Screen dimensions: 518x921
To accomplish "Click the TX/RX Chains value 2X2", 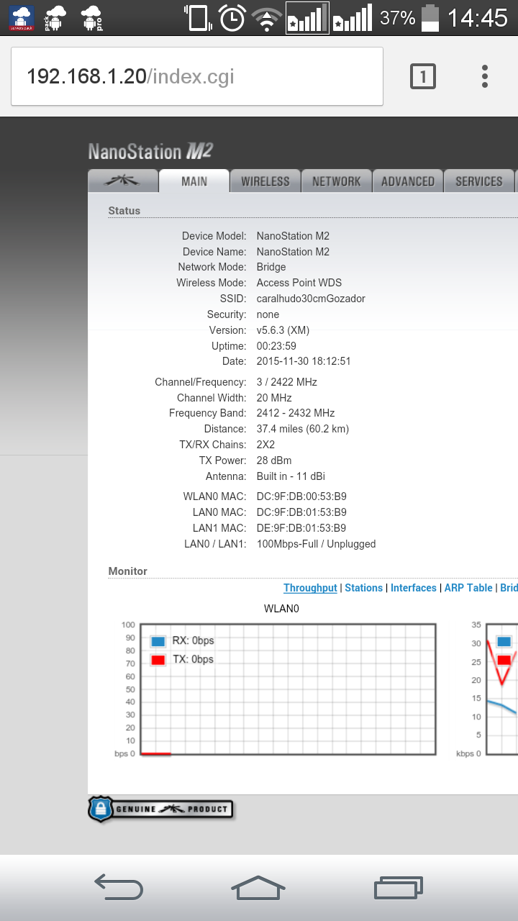I will pyautogui.click(x=266, y=445).
